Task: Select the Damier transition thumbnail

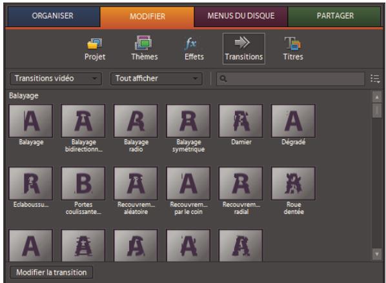Action: pyautogui.click(x=241, y=121)
